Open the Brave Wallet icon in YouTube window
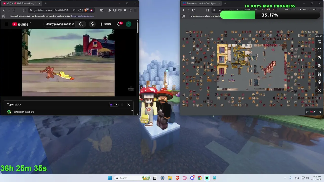The width and height of the screenshot is (324, 182). click(x=120, y=10)
